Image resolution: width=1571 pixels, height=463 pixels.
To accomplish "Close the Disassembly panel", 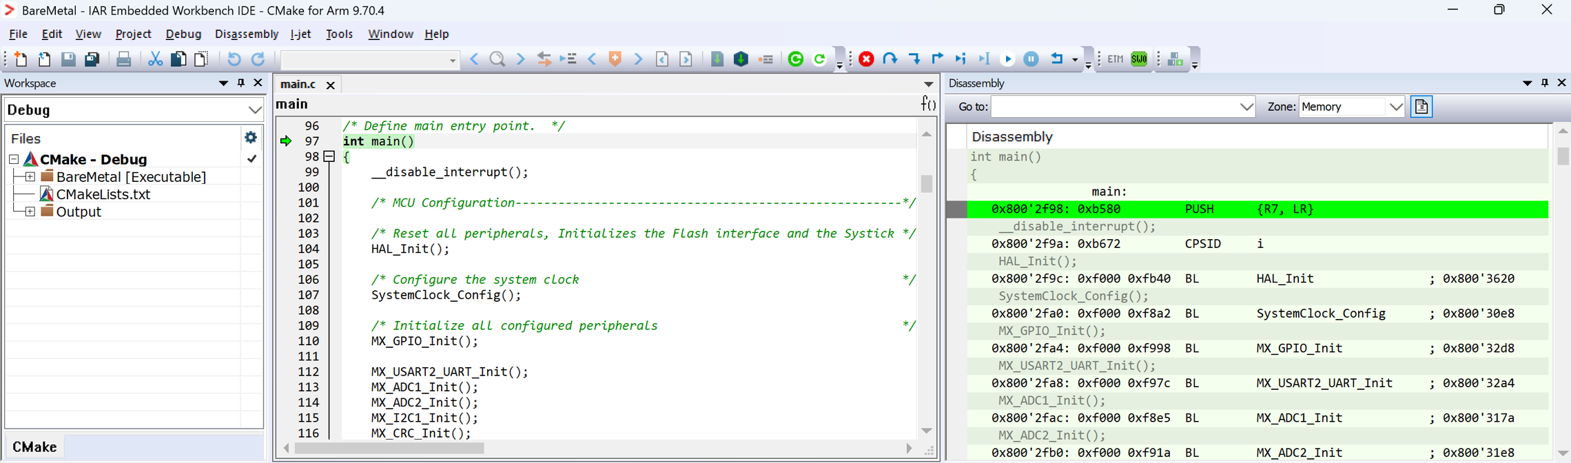I will click(x=1561, y=83).
